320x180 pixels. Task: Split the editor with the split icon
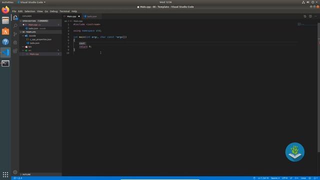pyautogui.click(x=310, y=16)
